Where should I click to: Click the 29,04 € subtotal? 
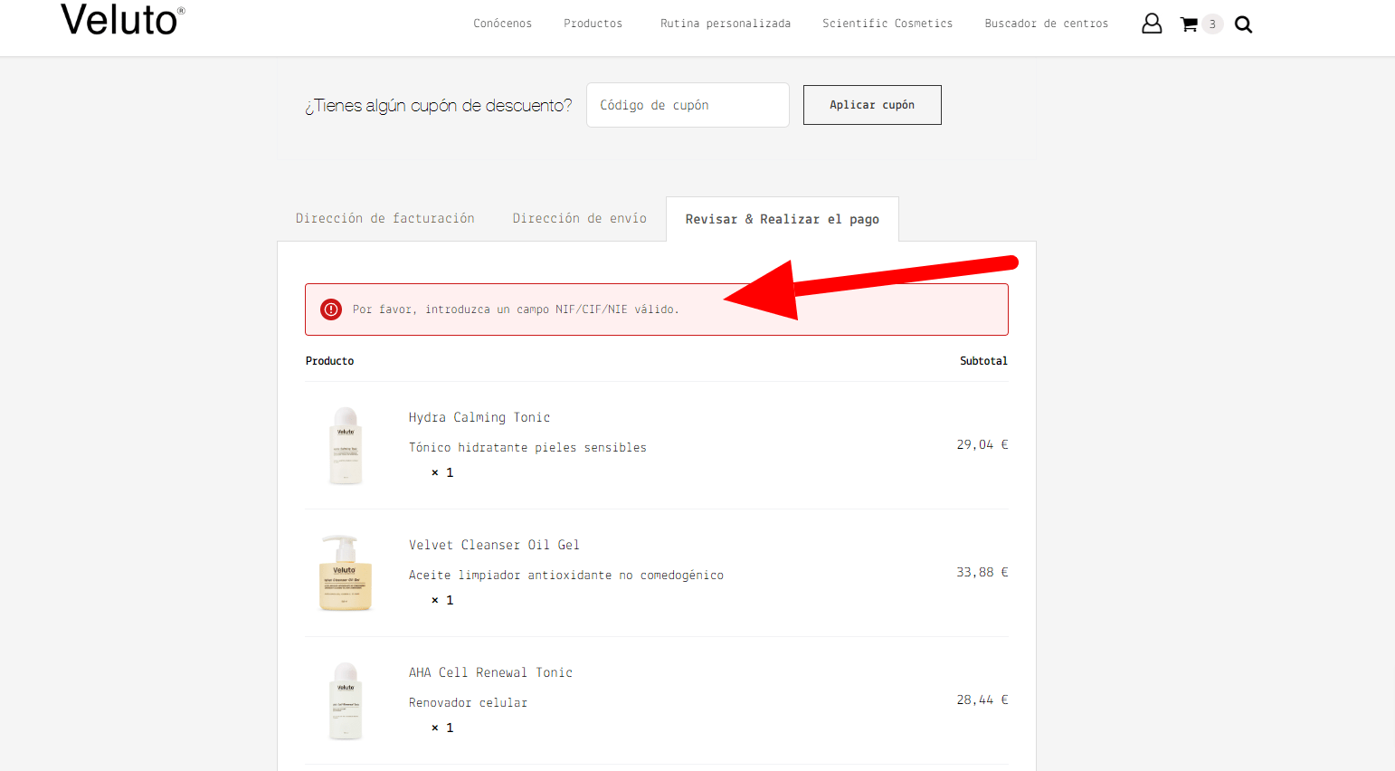[982, 444]
